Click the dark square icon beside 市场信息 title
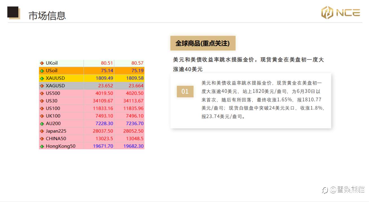The image size is (369, 202). click(x=13, y=13)
